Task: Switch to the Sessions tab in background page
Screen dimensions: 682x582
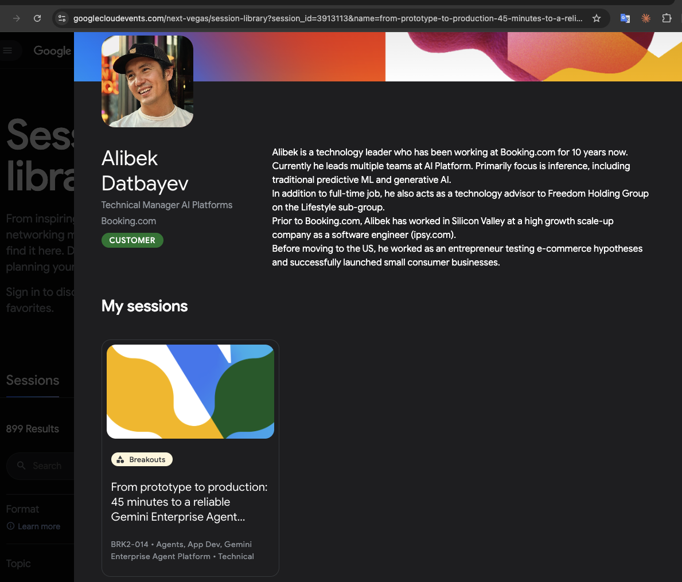Action: click(x=33, y=380)
